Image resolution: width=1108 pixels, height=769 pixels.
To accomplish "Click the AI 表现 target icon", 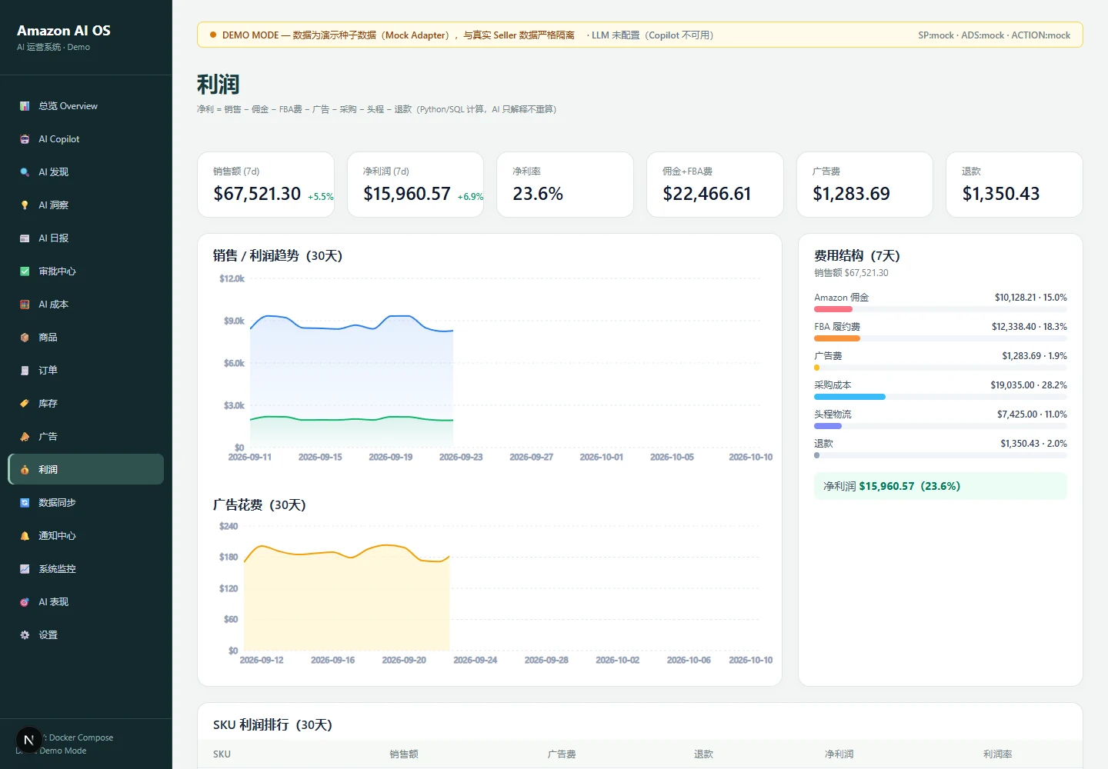I will click(25, 602).
